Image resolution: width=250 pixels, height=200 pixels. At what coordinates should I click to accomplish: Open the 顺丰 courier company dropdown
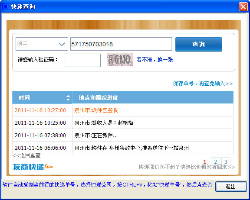point(42,44)
